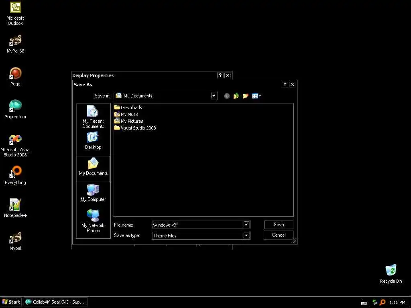Go to My Network Places

[x=93, y=221]
